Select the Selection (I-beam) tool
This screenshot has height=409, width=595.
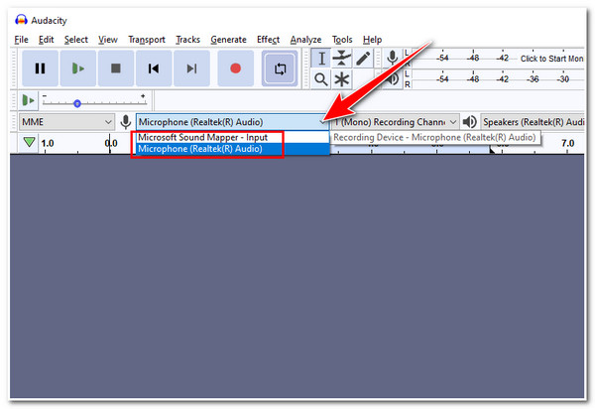321,59
